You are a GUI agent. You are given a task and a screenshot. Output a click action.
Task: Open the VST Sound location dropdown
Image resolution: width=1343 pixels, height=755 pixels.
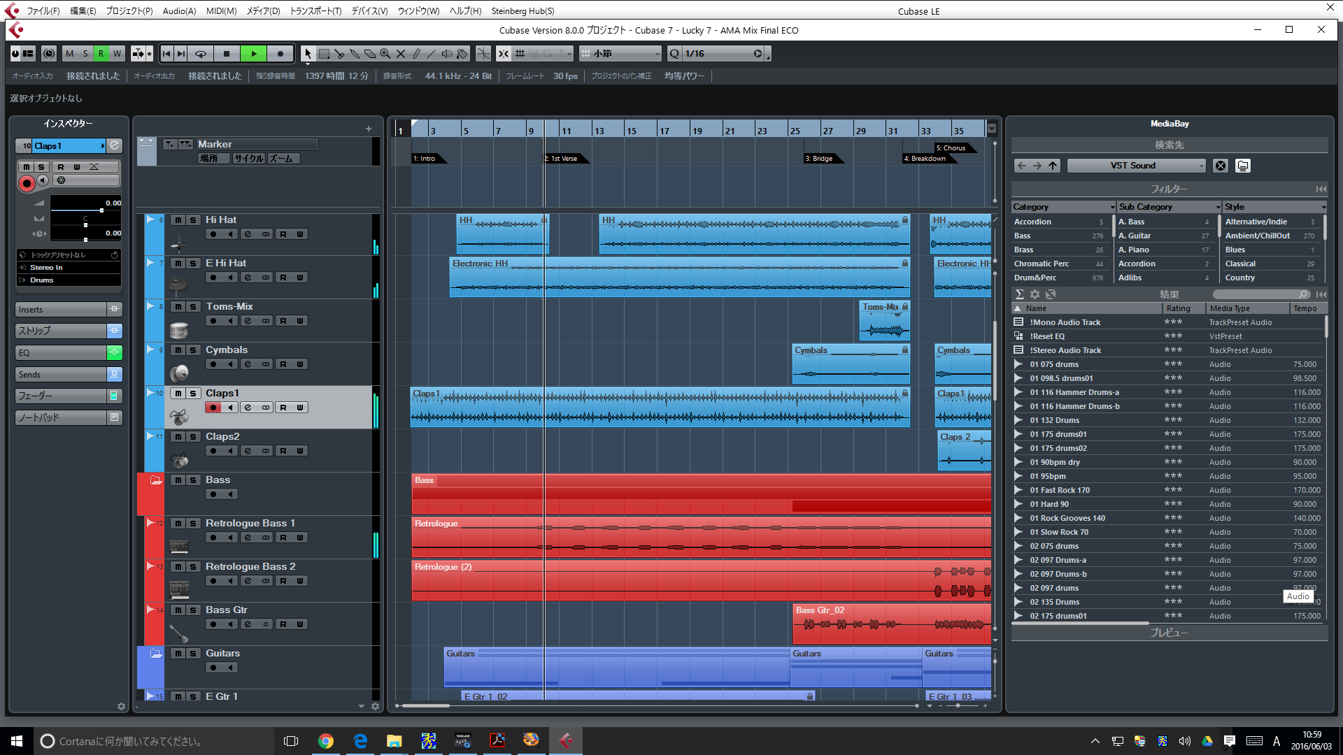point(1137,166)
